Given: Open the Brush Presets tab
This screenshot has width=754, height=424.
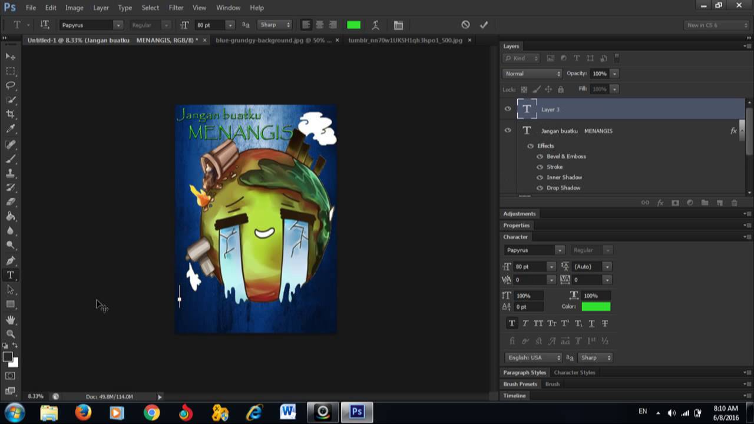Looking at the screenshot, I should [x=520, y=384].
